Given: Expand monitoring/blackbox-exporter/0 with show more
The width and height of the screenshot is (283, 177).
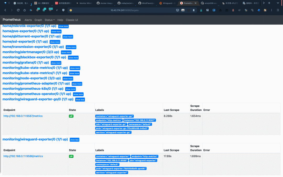Looking at the screenshot, I should click(73, 58).
